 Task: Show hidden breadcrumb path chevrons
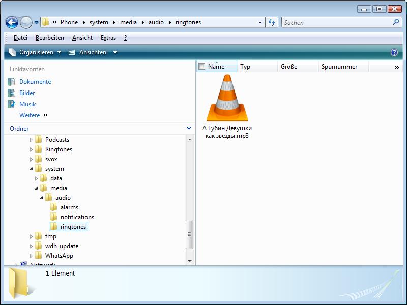pyautogui.click(x=54, y=22)
